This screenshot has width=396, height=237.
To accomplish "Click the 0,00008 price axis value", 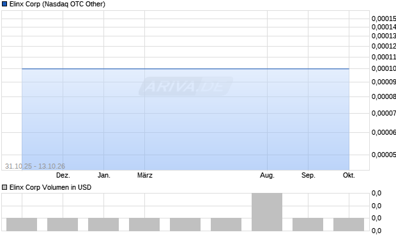I will [384, 96].
